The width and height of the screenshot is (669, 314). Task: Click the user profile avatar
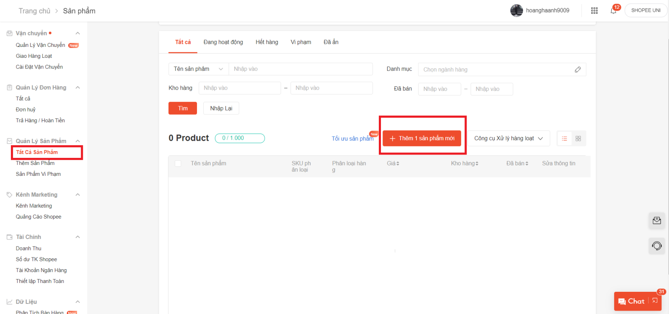point(516,10)
